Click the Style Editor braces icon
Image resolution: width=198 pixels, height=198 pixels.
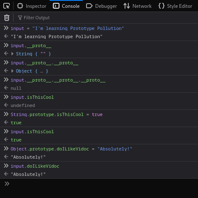[162, 6]
